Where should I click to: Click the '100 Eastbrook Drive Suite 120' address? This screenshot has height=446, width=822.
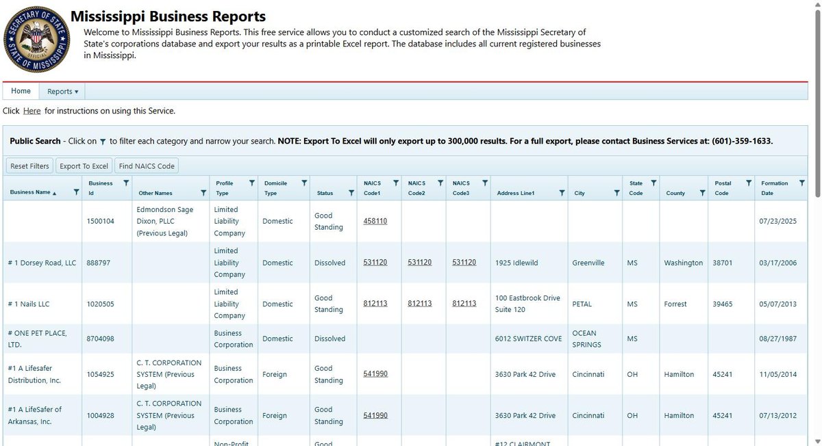tap(527, 304)
